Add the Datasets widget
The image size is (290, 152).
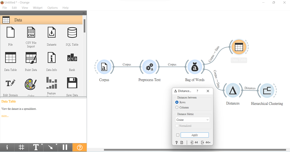point(51,36)
